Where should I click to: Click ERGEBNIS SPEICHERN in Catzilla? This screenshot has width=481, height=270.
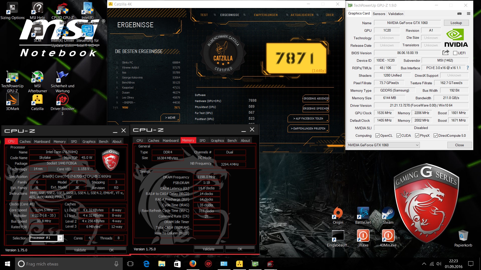point(316,108)
